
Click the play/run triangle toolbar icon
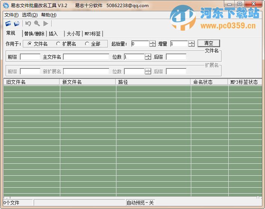pyautogui.click(x=46, y=24)
